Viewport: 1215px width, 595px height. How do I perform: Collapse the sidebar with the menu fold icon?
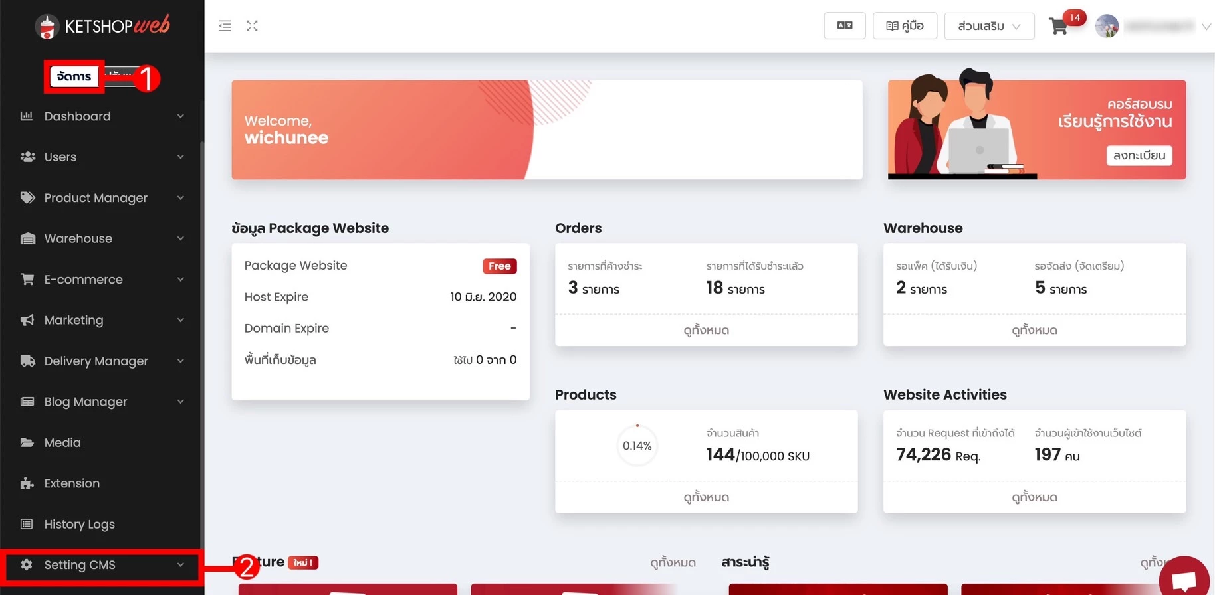coord(225,26)
